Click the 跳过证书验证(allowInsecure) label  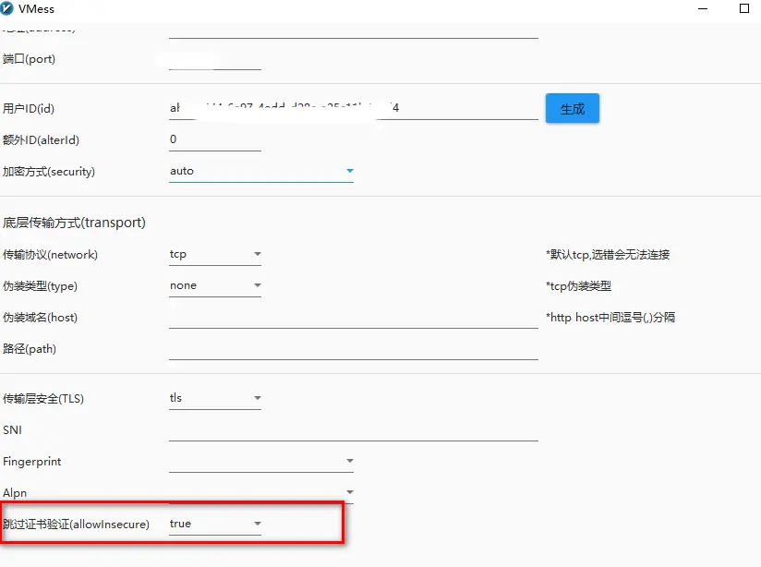[x=76, y=525]
